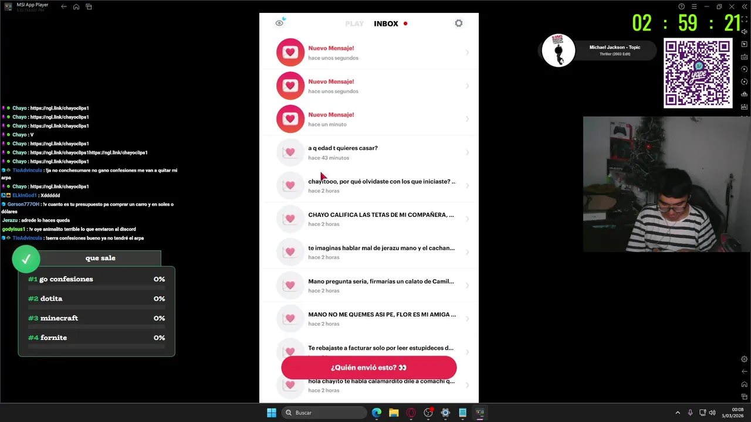The height and width of the screenshot is (422, 751).
Task: Open first Nuevo Mensaje heart icon from seconds ago
Action: tap(290, 53)
